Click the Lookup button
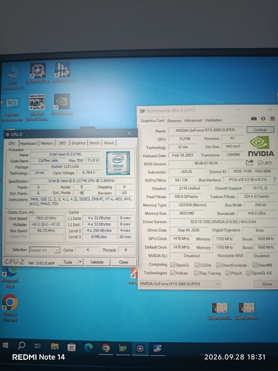Image resolution: width=278 pixels, height=371 pixels. 261,130
